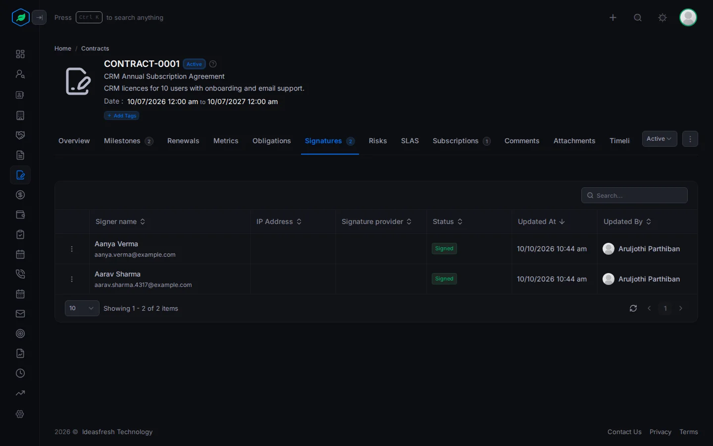713x446 pixels.
Task: Open the dashboard grid icon in sidebar
Action: pyautogui.click(x=20, y=54)
